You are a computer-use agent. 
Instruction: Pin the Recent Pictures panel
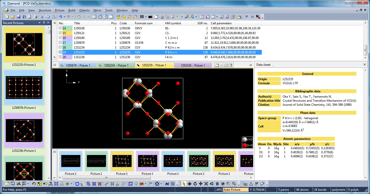pyautogui.click(x=44, y=23)
